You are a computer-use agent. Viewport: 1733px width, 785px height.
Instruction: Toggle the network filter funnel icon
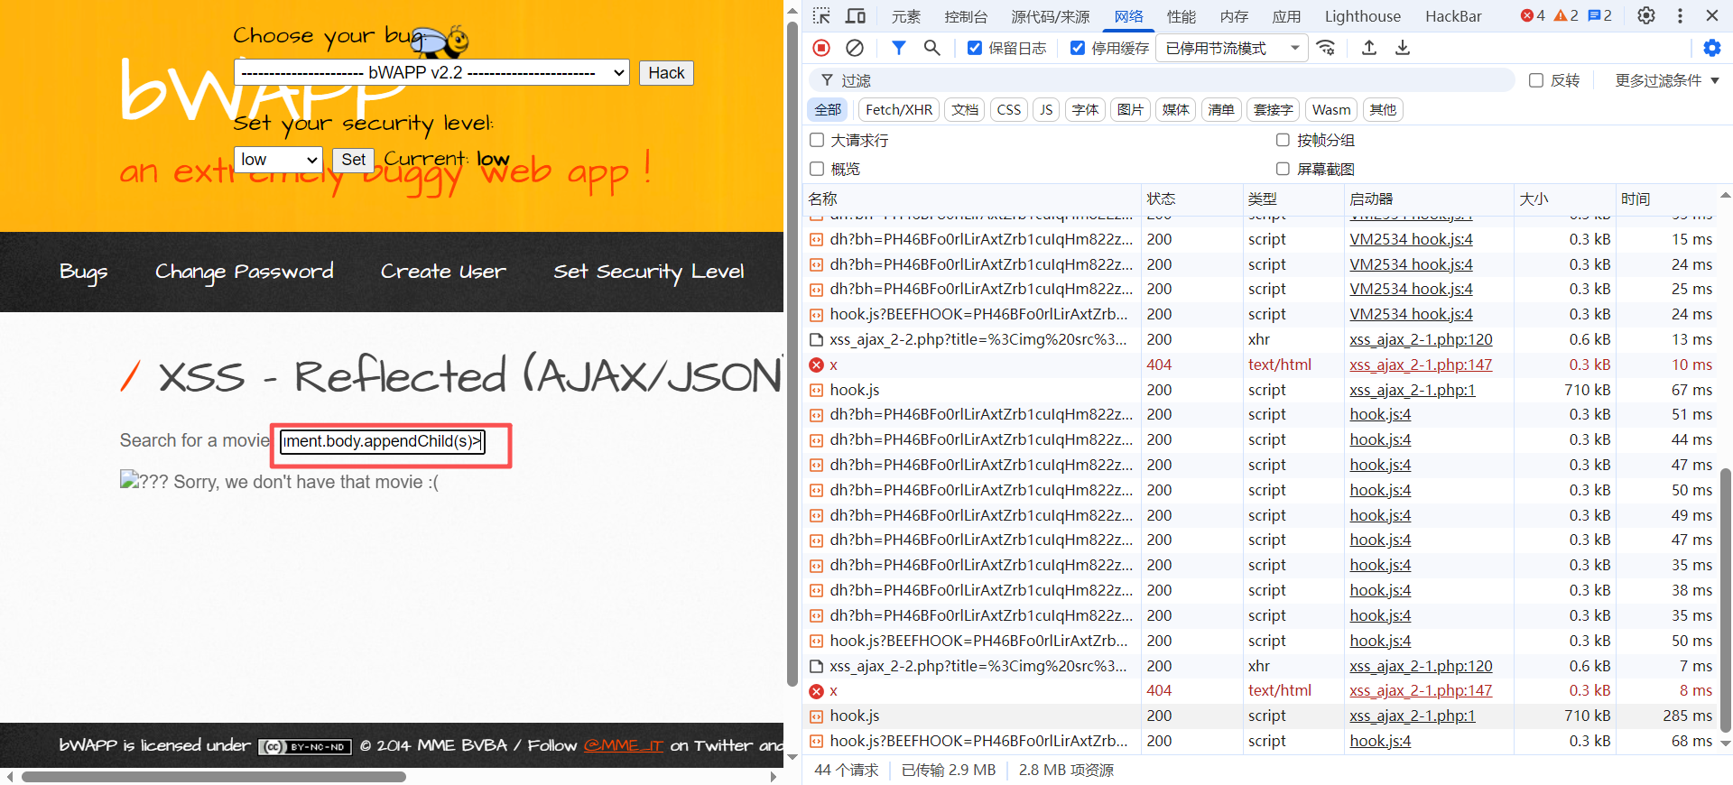pos(898,48)
